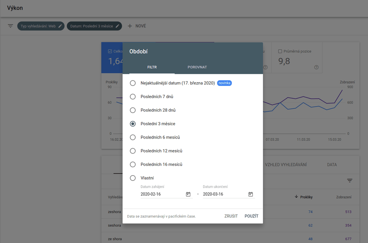Click the clicks value 62
This screenshot has height=243, width=368.
click(310, 225)
